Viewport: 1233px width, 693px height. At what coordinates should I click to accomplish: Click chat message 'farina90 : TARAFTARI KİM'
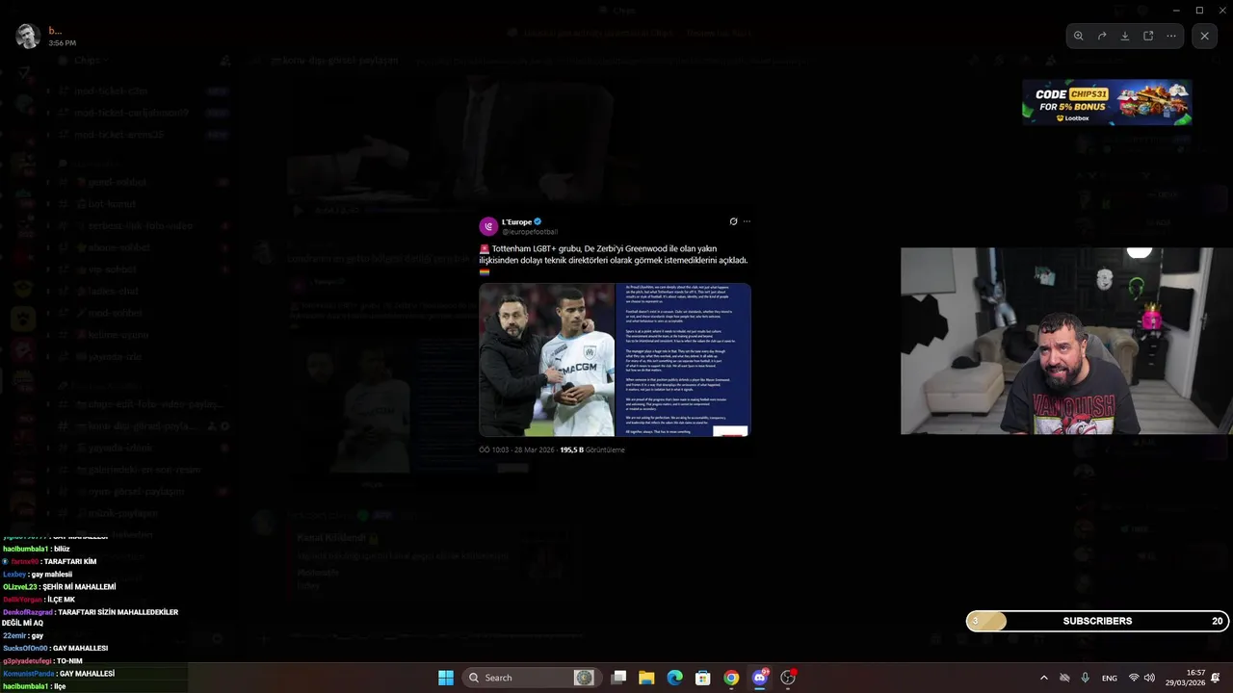[x=49, y=562]
